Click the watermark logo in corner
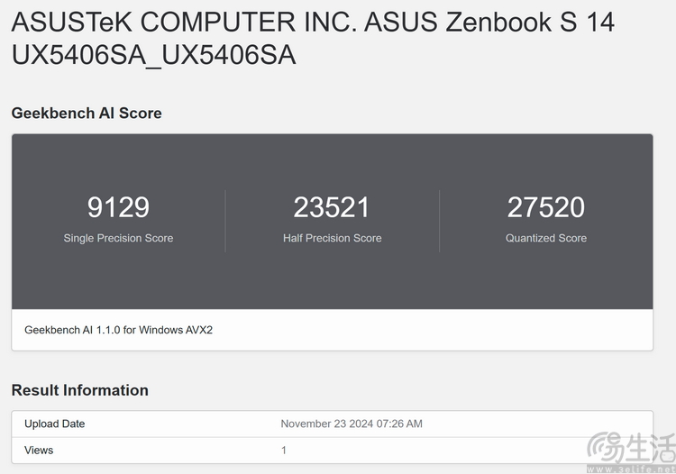Screen dimensions: 676x474 coord(631,447)
